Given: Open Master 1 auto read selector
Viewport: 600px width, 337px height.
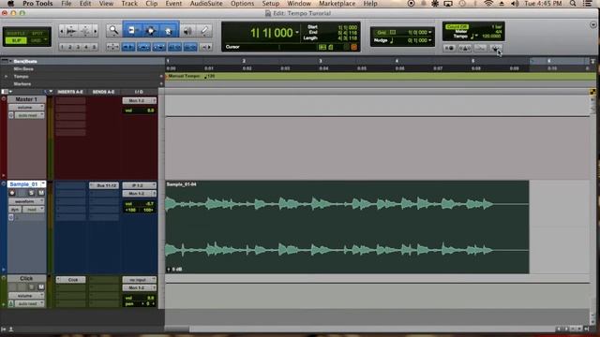Looking at the screenshot, I should point(29,115).
